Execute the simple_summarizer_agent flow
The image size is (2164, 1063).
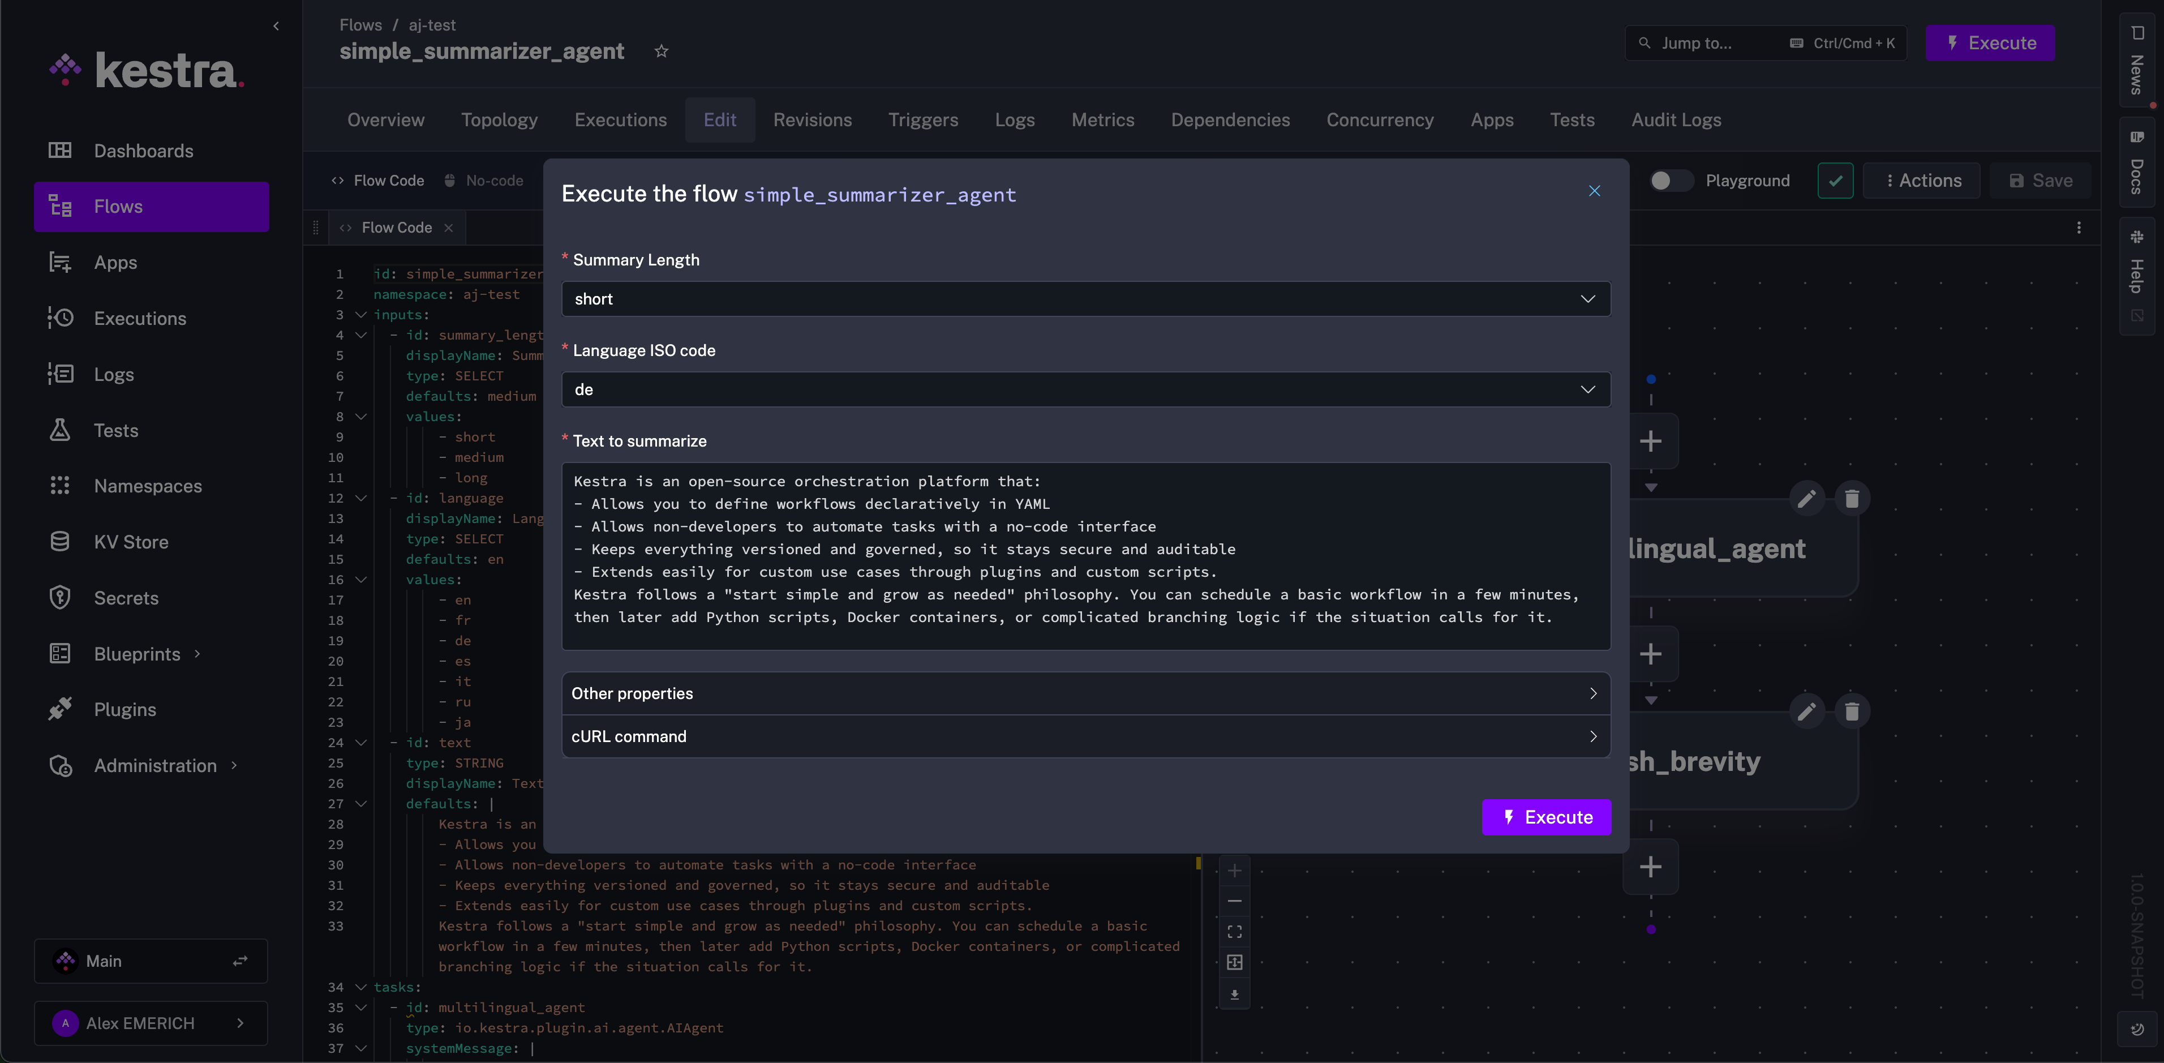(x=1547, y=817)
